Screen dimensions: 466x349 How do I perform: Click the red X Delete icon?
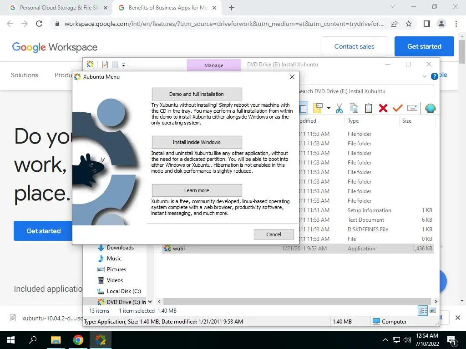click(383, 108)
